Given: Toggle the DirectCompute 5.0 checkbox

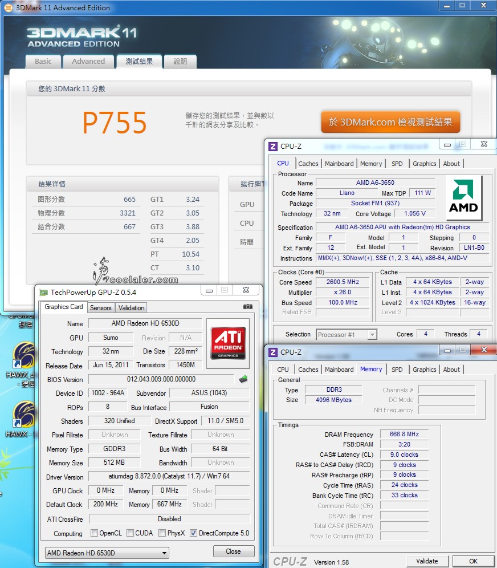Looking at the screenshot, I should (x=193, y=533).
